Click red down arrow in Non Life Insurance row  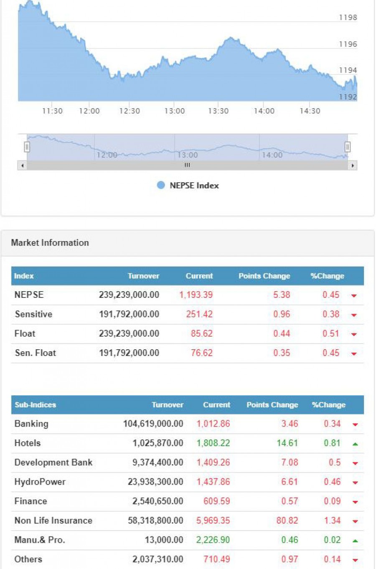click(x=355, y=521)
